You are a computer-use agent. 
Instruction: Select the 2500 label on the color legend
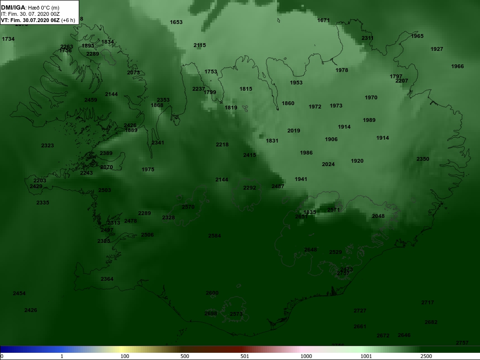(x=426, y=356)
